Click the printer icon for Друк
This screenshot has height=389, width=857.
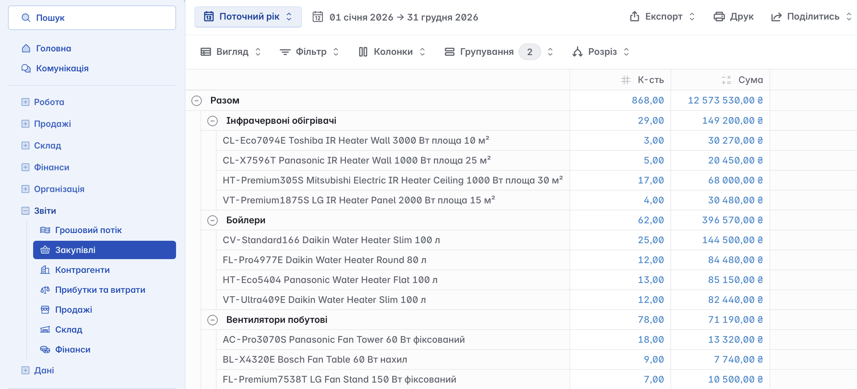click(x=719, y=17)
